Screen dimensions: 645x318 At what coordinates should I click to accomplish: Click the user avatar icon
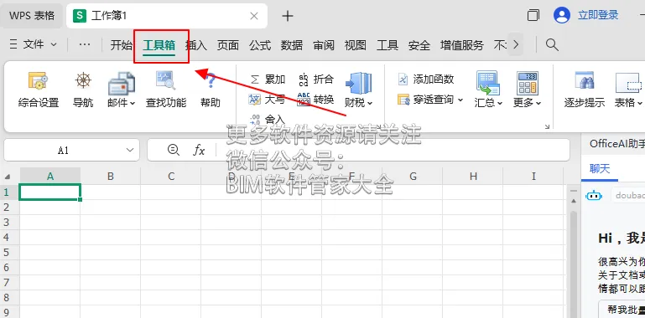[x=561, y=16]
